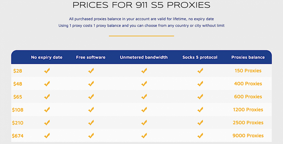The height and width of the screenshot is (144, 283).
Task: Click the Unmetered bandwidth column header
Action: click(x=144, y=57)
